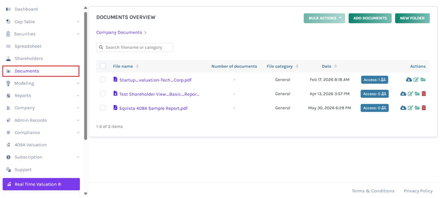Delete the Test Shareholder View report file
Screen dimensions: 440x198
(x=424, y=94)
